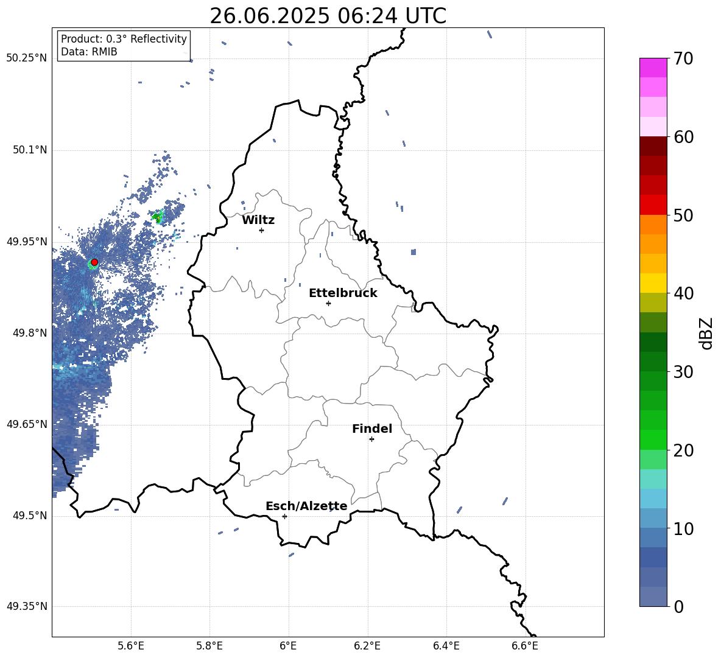Click the 6.2°E longitude label
The width and height of the screenshot is (721, 658).
(367, 646)
